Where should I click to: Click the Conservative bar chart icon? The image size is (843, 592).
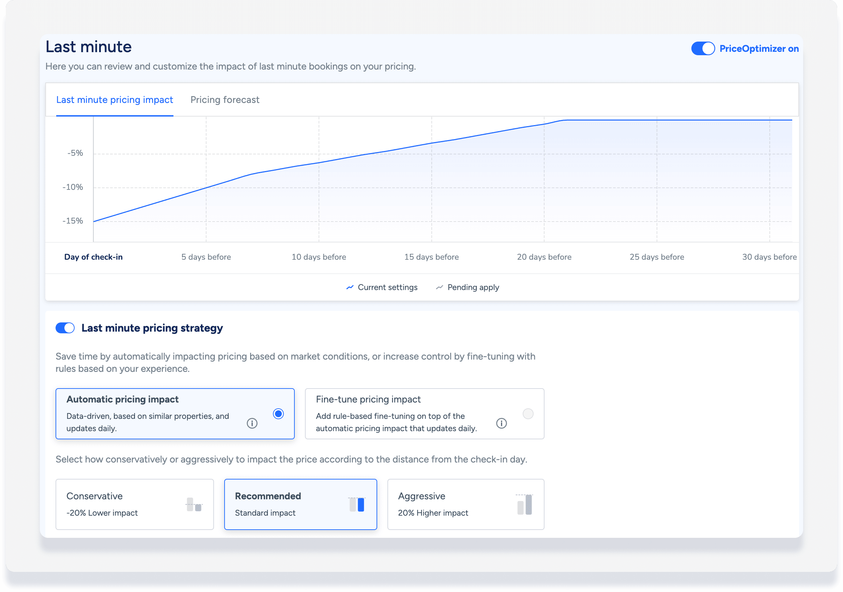(194, 505)
